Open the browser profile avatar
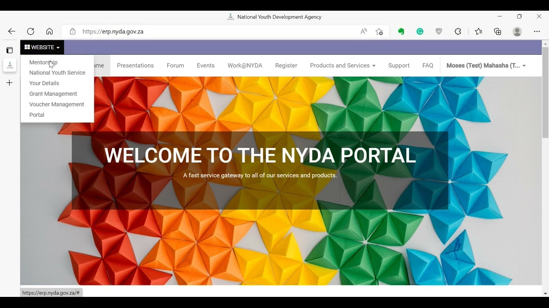The height and width of the screenshot is (308, 549). click(517, 31)
